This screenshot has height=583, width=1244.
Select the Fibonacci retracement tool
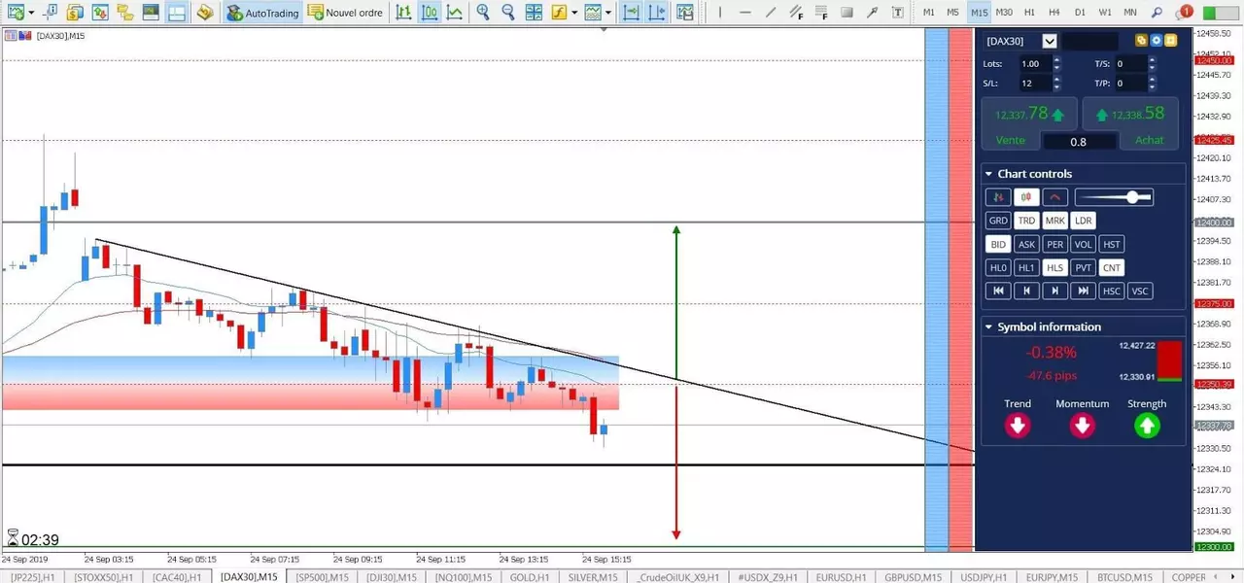pyautogui.click(x=821, y=13)
